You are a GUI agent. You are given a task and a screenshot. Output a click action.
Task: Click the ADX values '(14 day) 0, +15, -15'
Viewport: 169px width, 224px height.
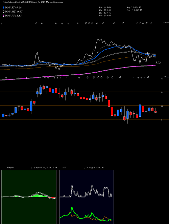(x=94, y=168)
